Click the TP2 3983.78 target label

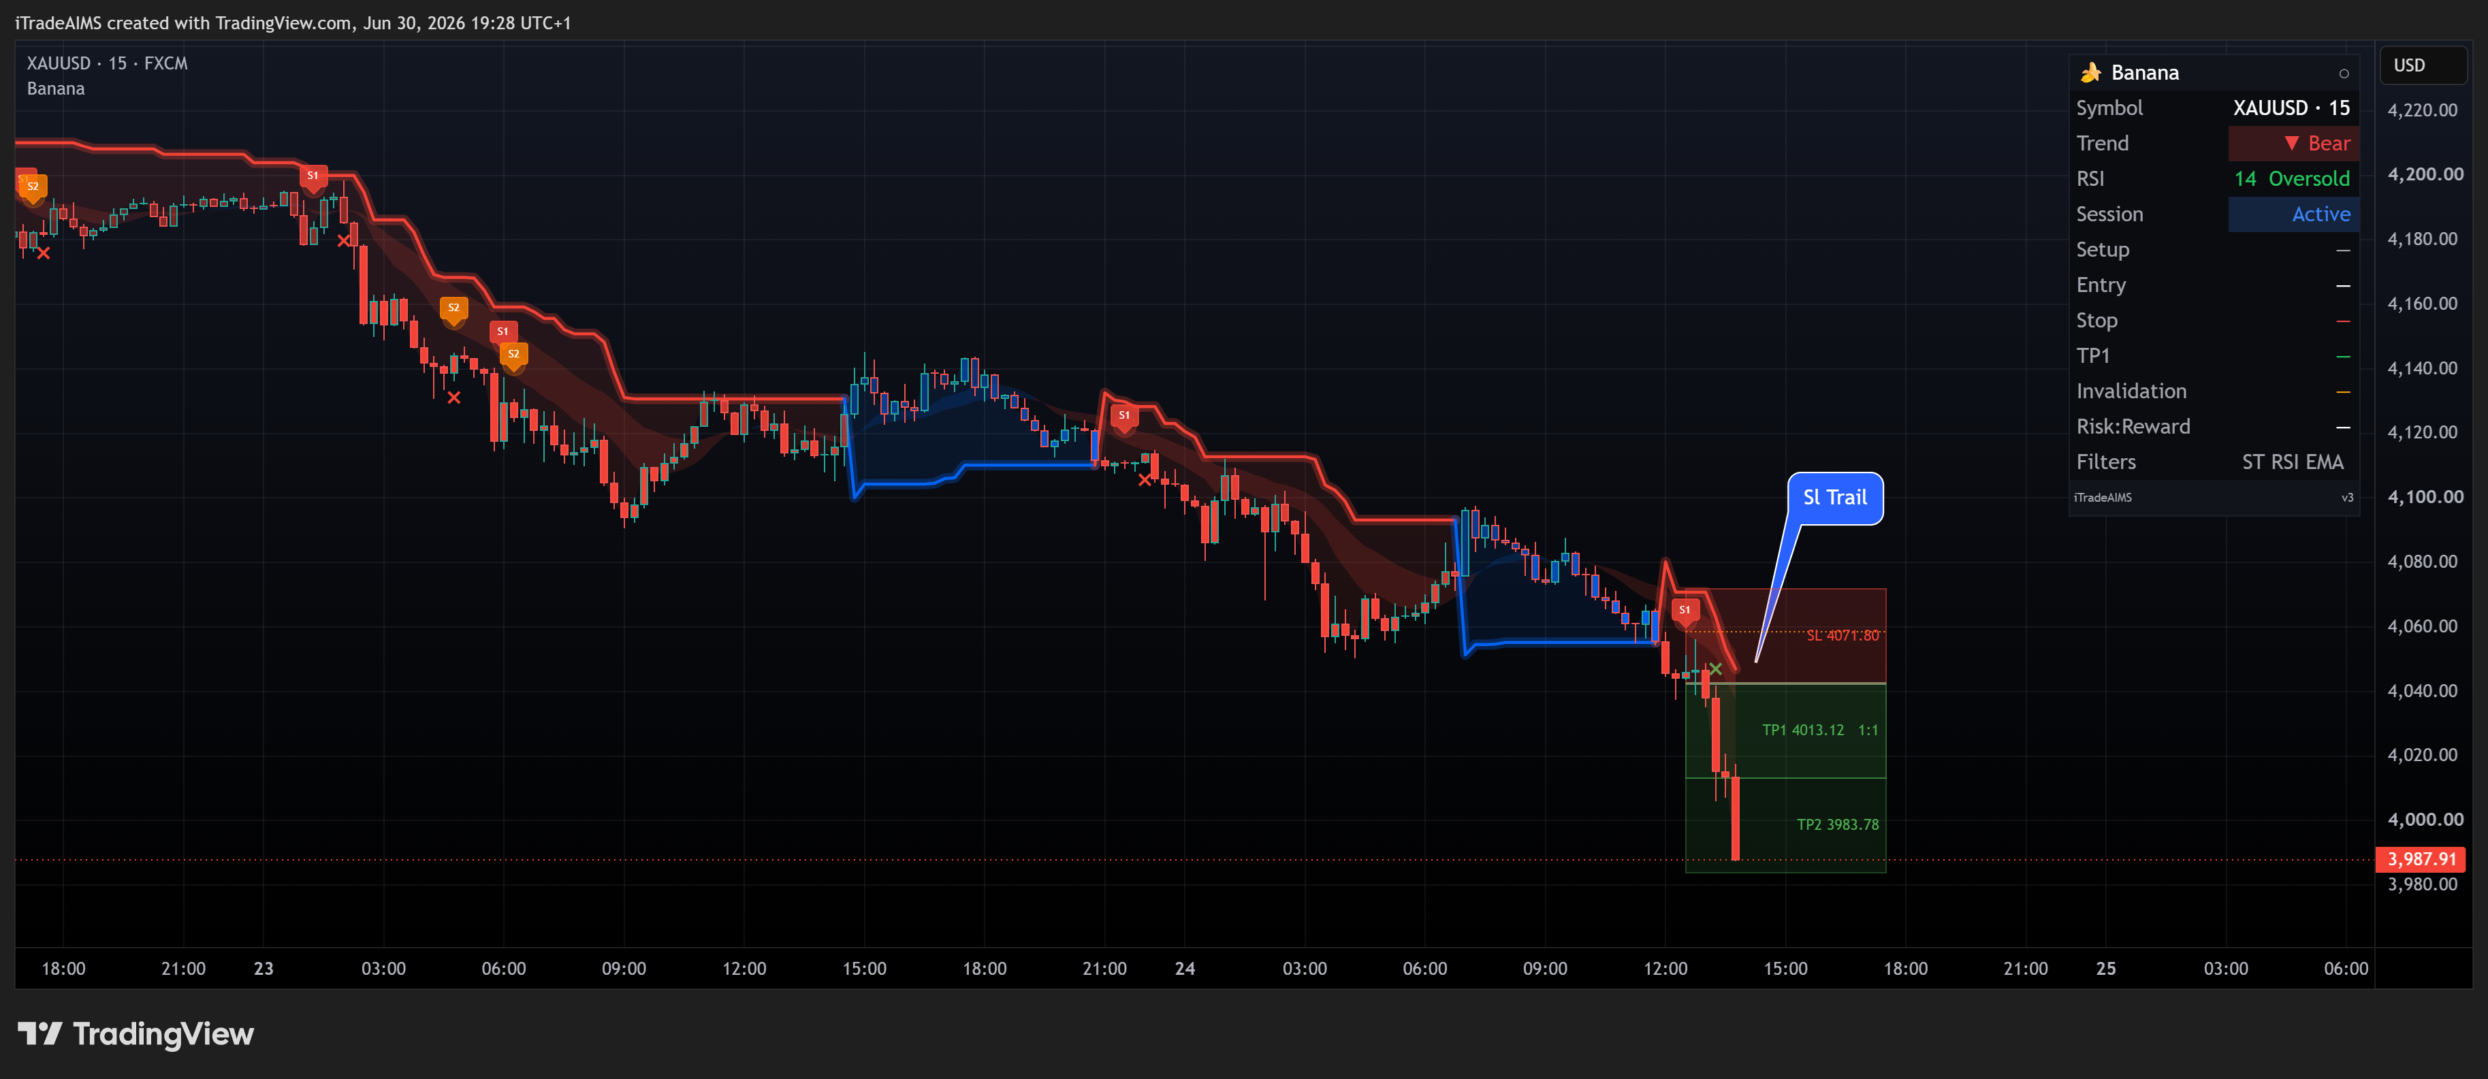[x=1837, y=824]
